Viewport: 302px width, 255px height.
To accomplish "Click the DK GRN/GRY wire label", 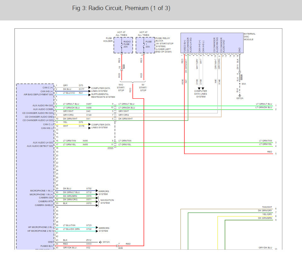I will coord(265,211).
